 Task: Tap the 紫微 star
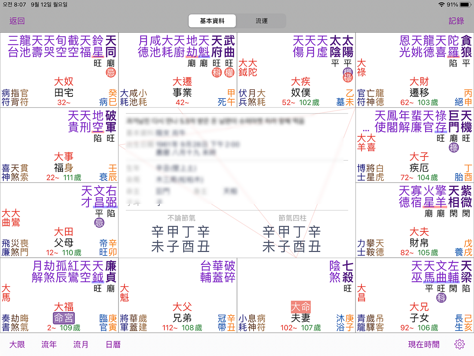click(466, 197)
